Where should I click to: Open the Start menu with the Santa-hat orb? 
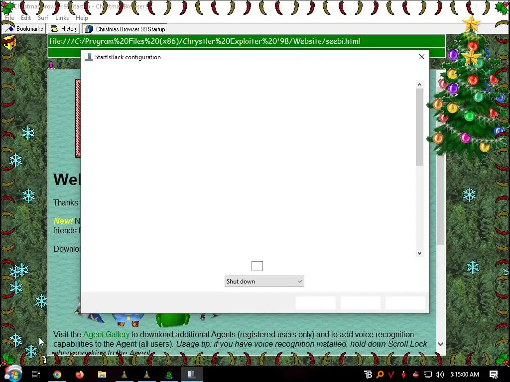click(12, 373)
